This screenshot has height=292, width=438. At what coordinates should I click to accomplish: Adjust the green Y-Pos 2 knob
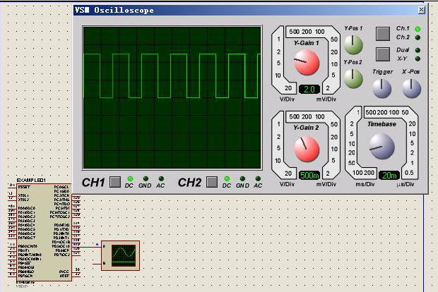[x=353, y=75]
